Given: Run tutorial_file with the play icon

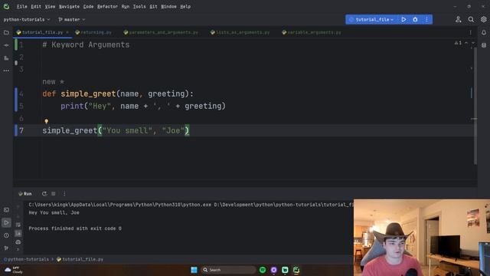Looking at the screenshot, I should click(x=403, y=19).
